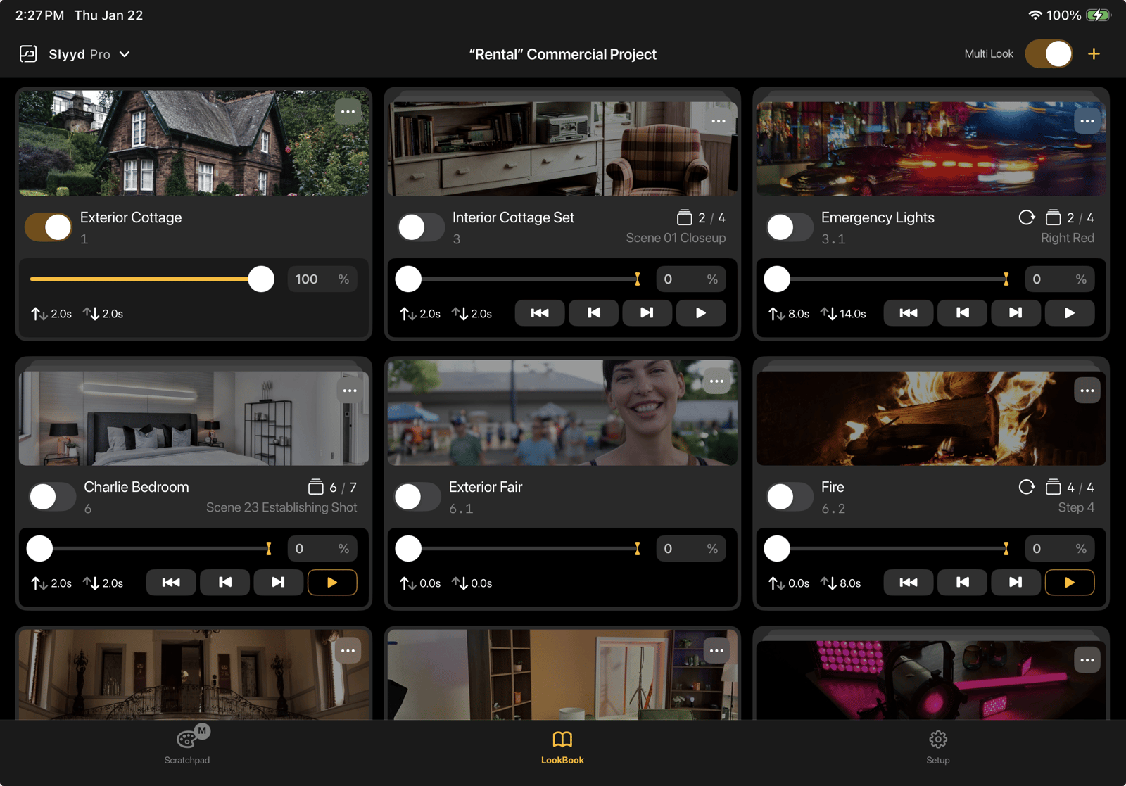Open the Interior Cottage Set cue stack 2/4
This screenshot has width=1126, height=786.
pos(701,218)
